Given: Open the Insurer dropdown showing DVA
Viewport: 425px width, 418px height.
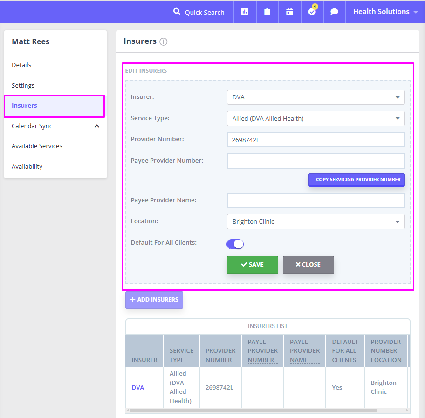Looking at the screenshot, I should (315, 97).
